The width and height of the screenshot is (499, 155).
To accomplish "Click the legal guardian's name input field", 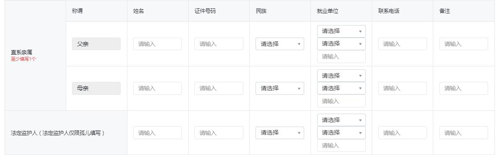I will tap(158, 133).
